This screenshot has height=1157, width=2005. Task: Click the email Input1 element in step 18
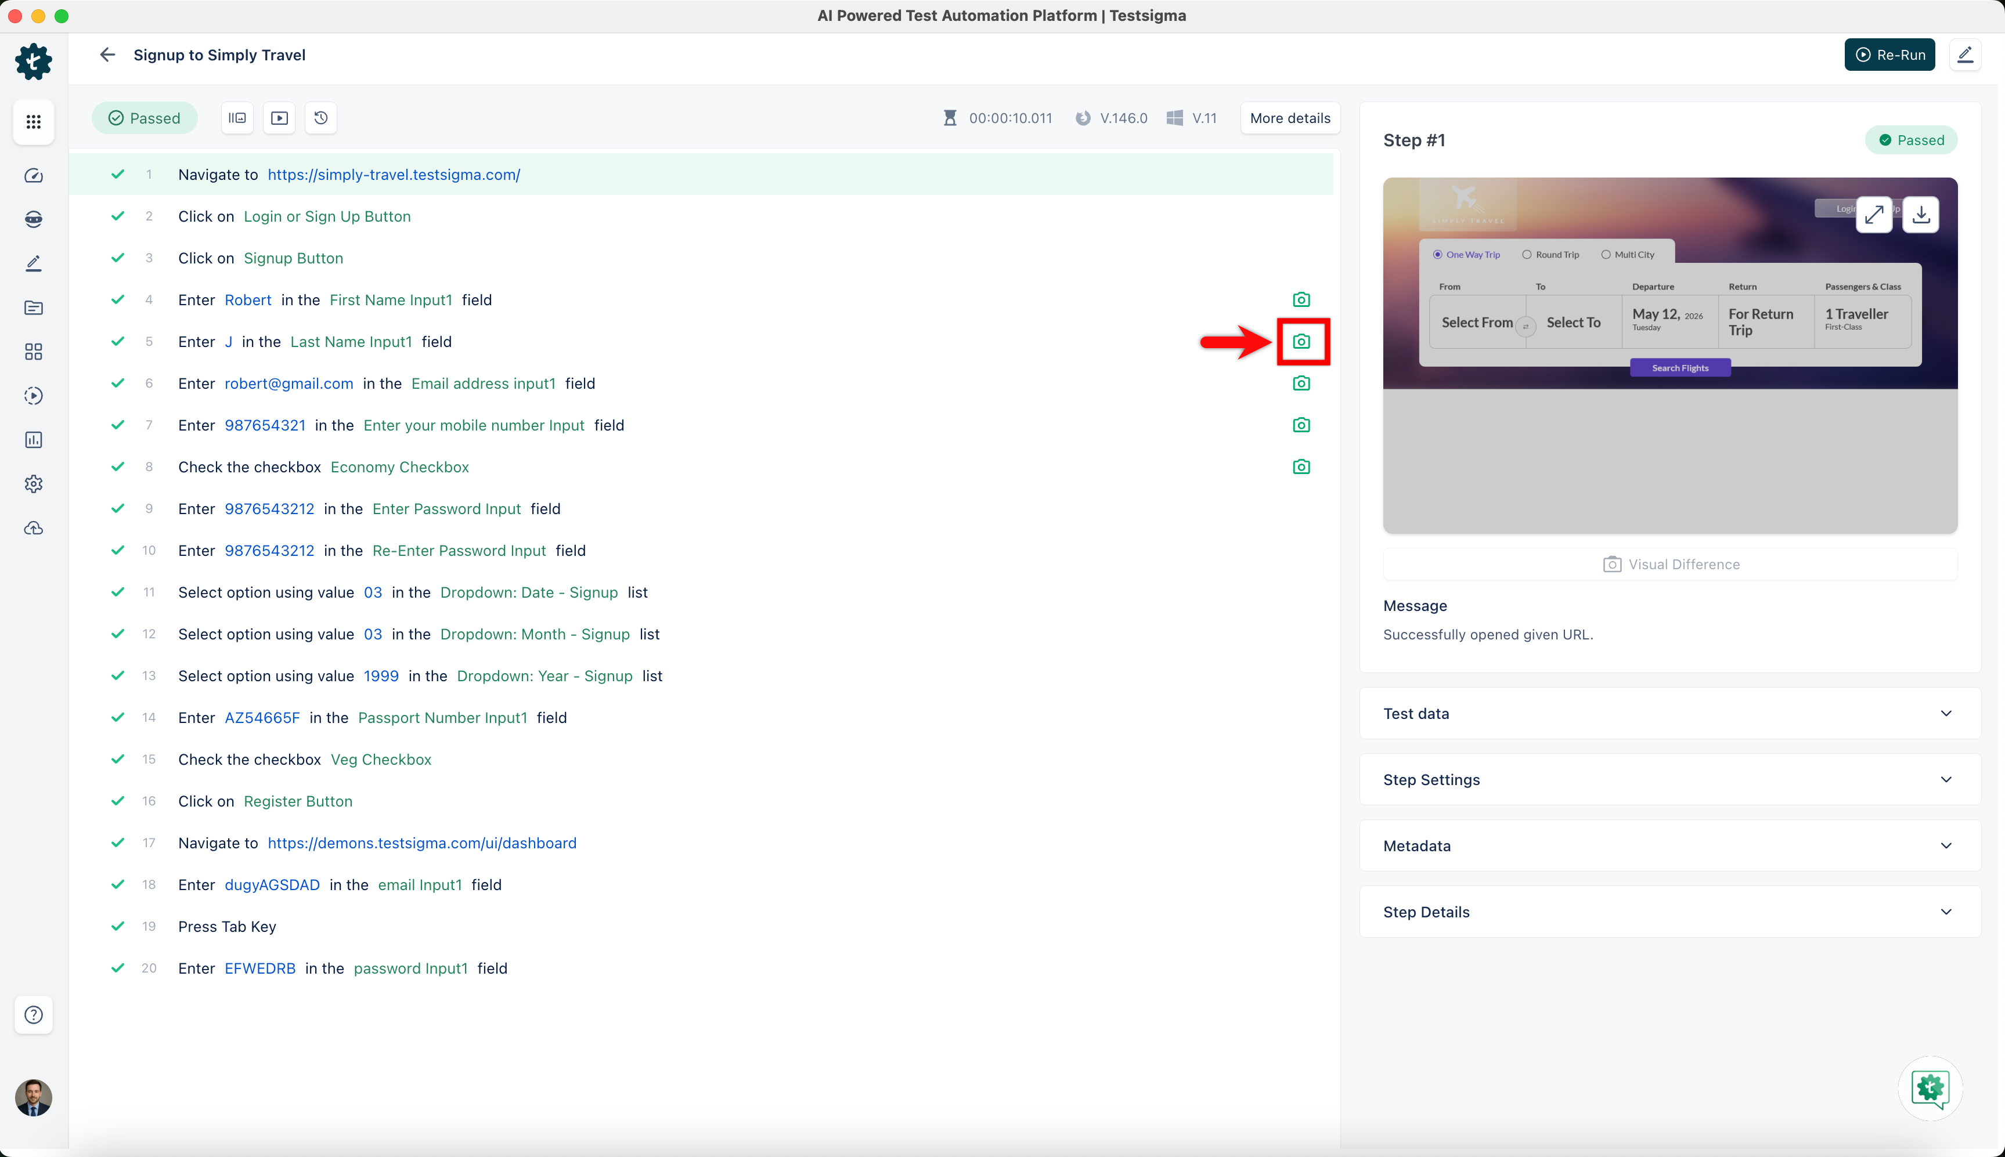click(x=420, y=885)
